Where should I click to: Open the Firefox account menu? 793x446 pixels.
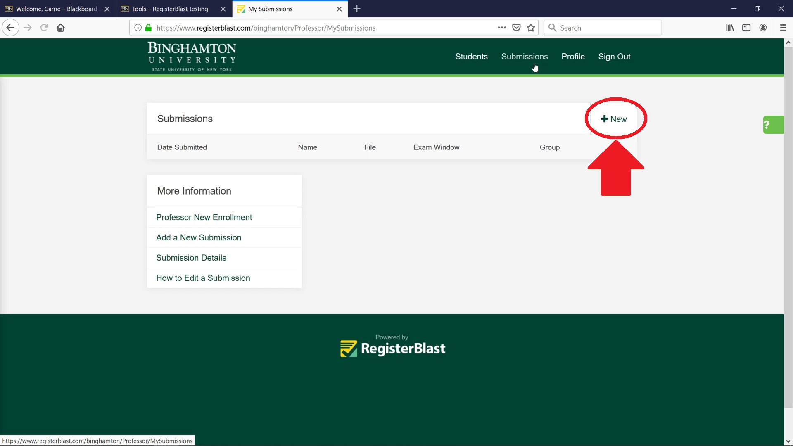point(763,27)
